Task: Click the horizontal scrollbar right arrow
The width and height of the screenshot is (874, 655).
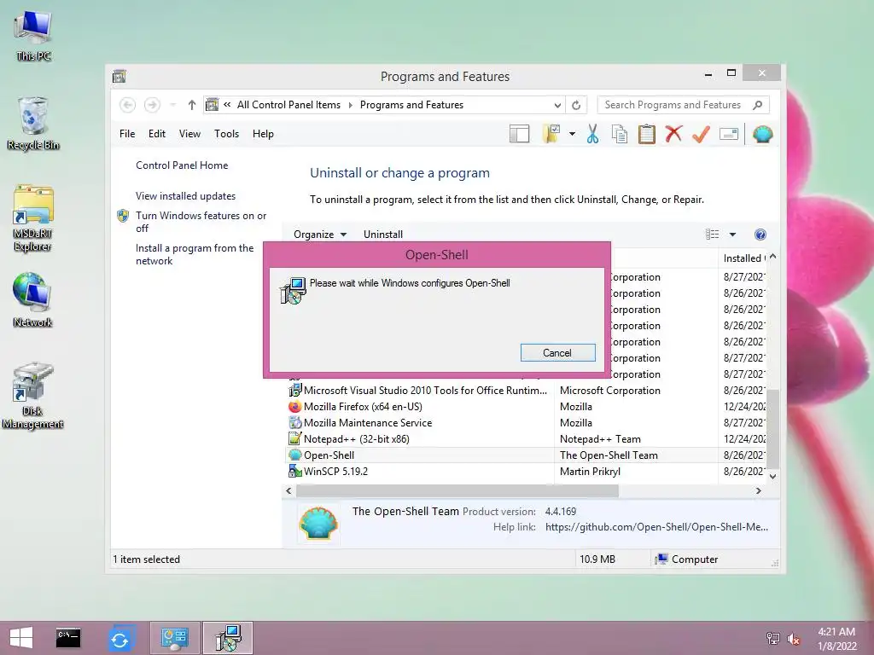Action: pos(758,490)
